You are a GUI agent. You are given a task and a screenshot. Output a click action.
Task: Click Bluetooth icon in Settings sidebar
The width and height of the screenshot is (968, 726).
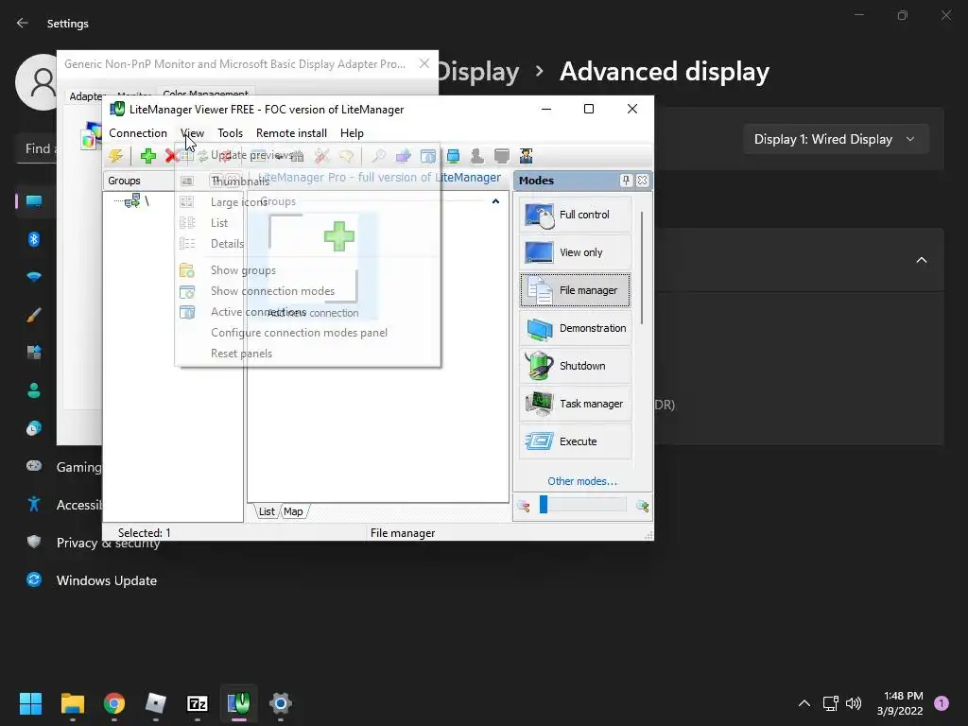[x=34, y=239]
